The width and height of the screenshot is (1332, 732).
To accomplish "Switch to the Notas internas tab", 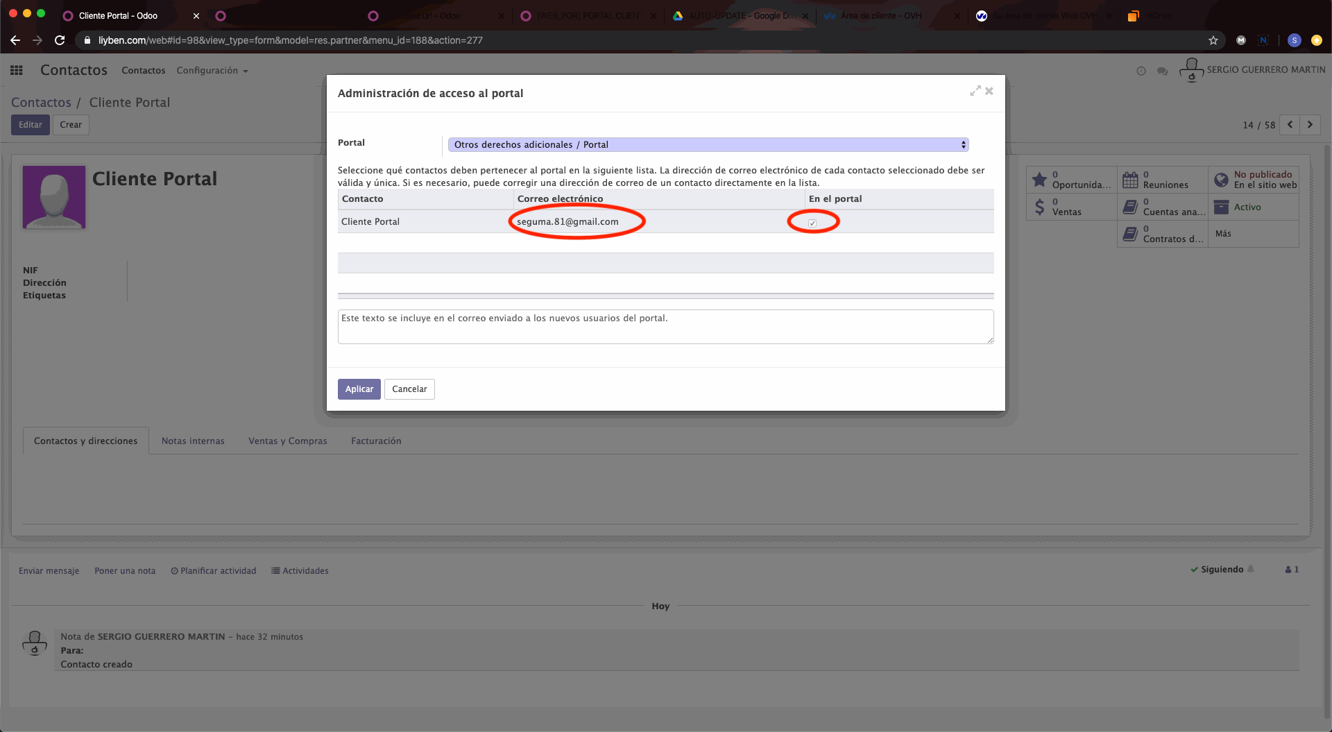I will [x=193, y=441].
